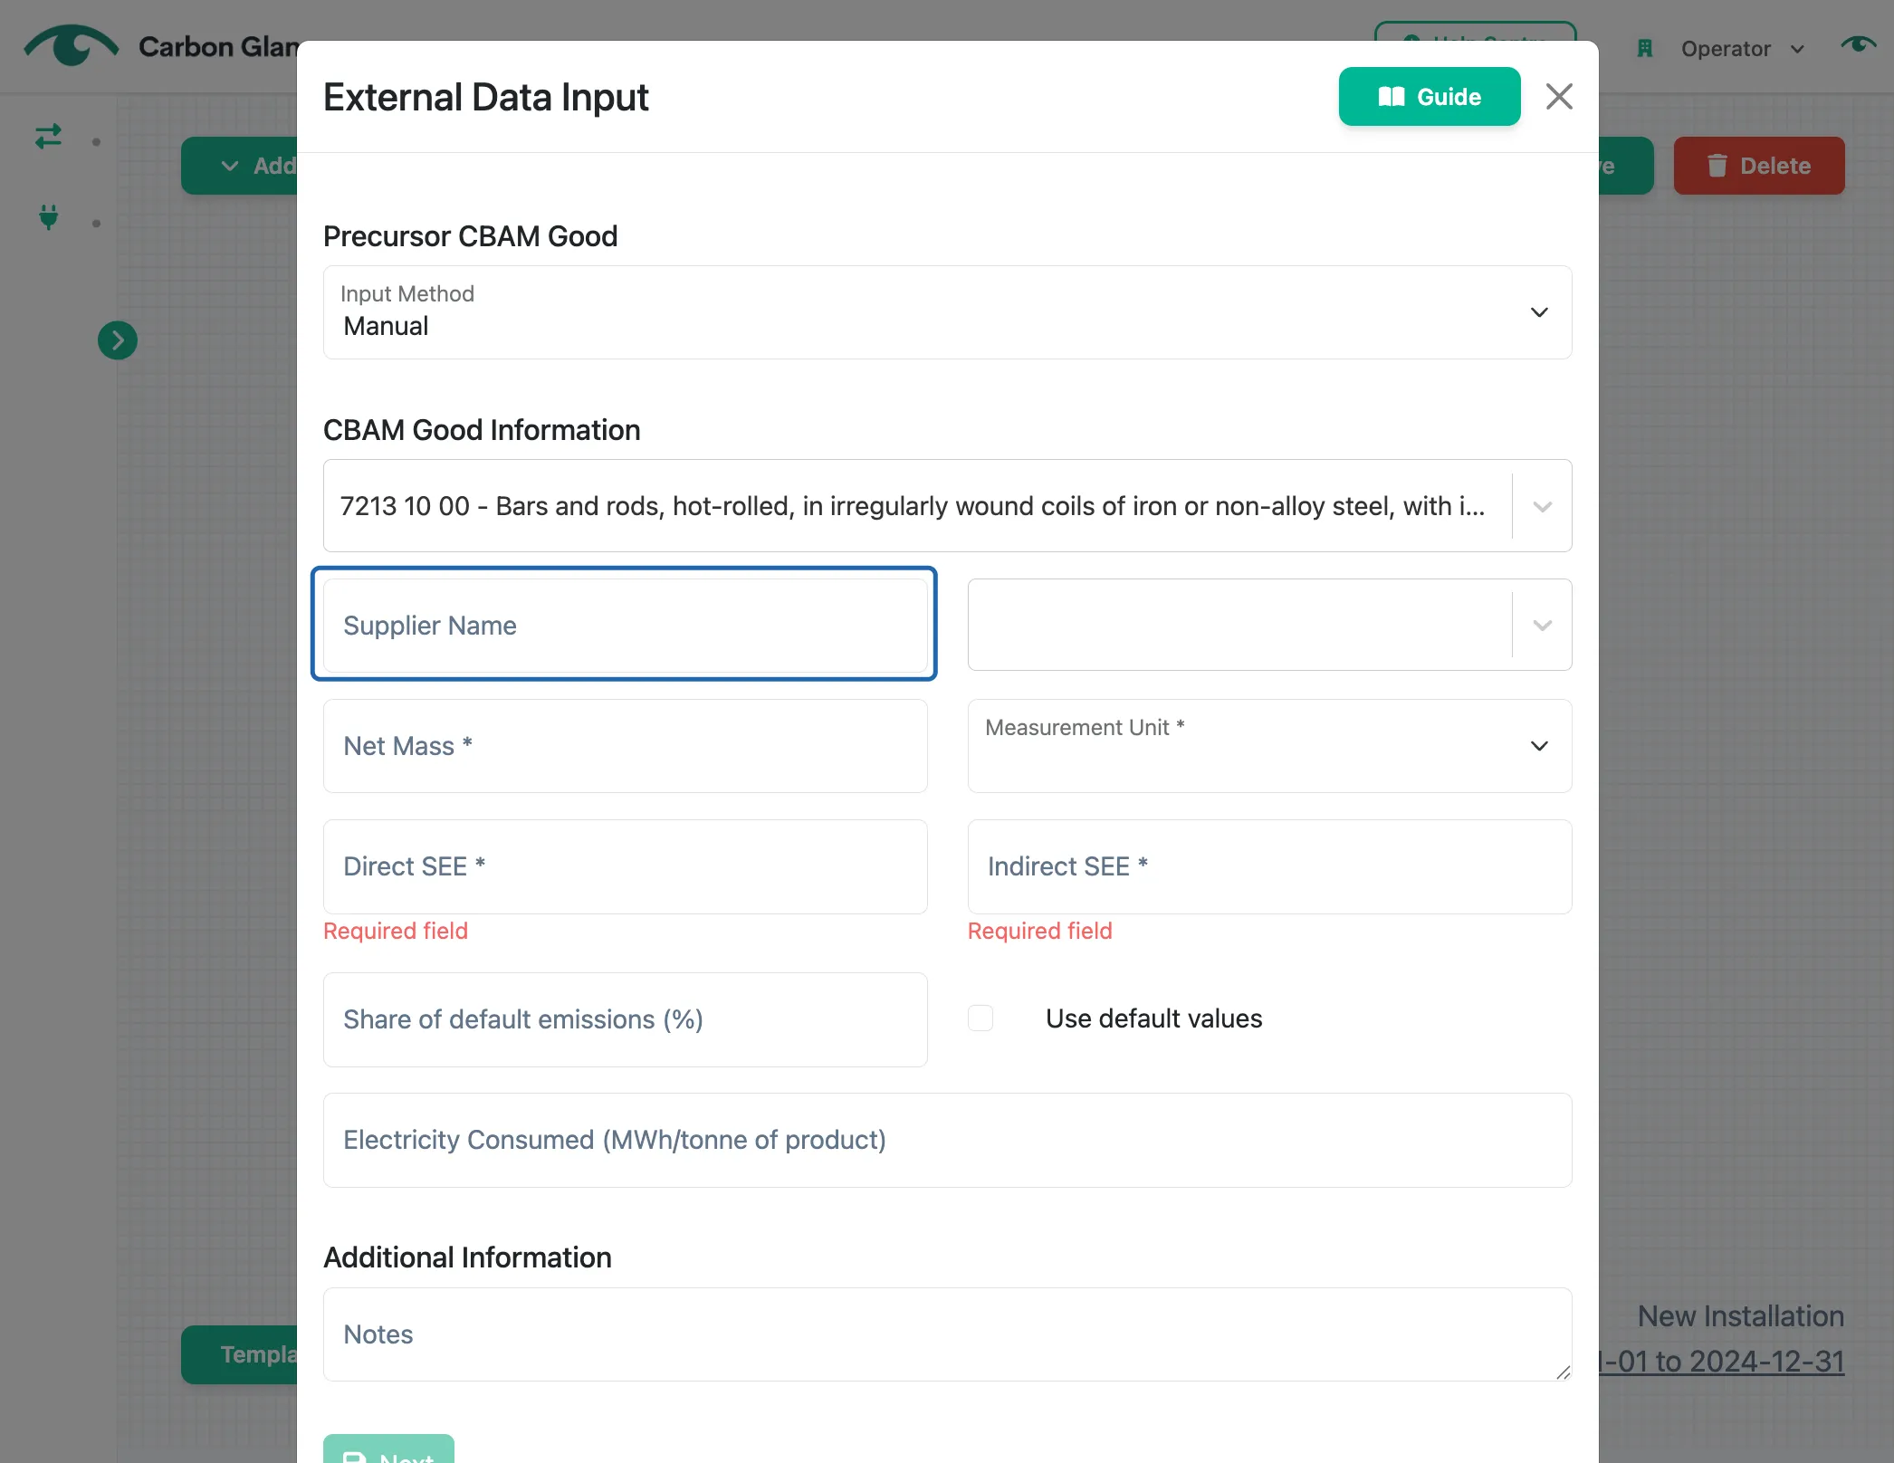Click the Template button behind the dialog
Viewport: 1894px width, 1463px height.
pos(239,1354)
